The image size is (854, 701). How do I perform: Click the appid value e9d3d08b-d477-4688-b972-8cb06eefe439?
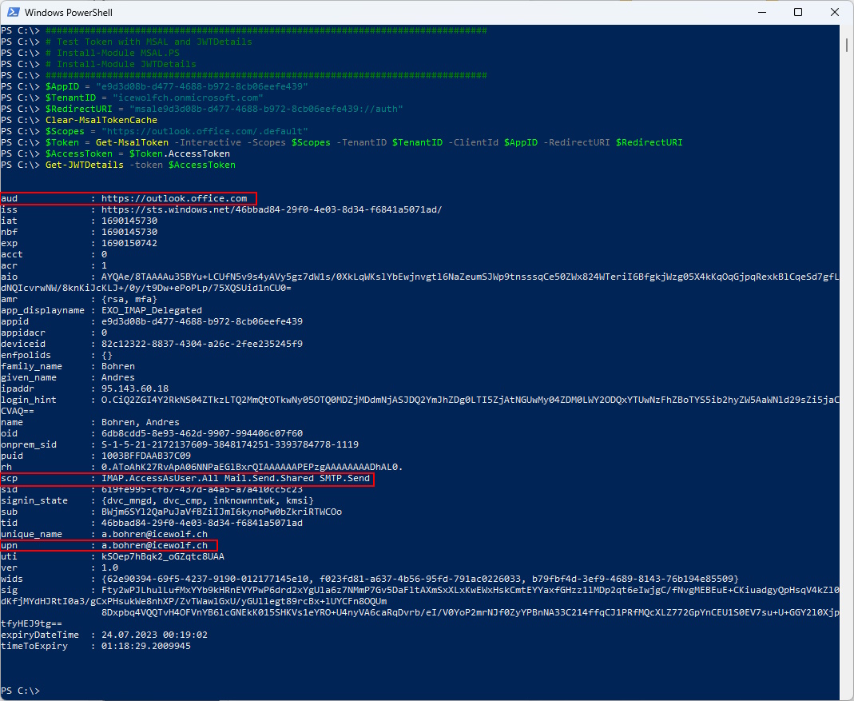click(202, 321)
